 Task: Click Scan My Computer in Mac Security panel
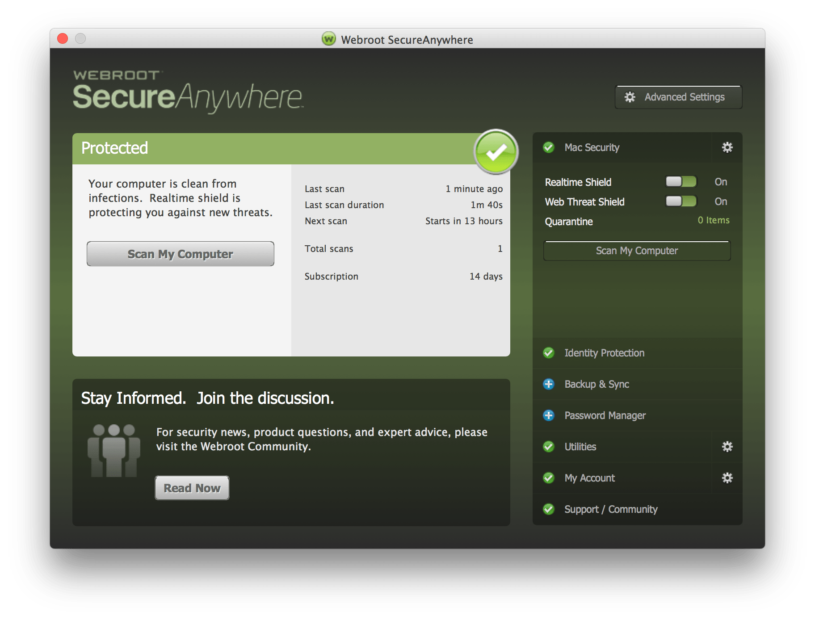pos(637,251)
